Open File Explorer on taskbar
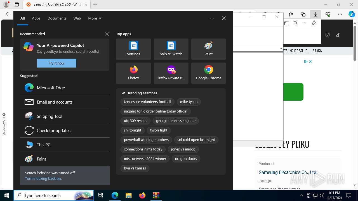This screenshot has height=201, width=358. tap(128, 195)
